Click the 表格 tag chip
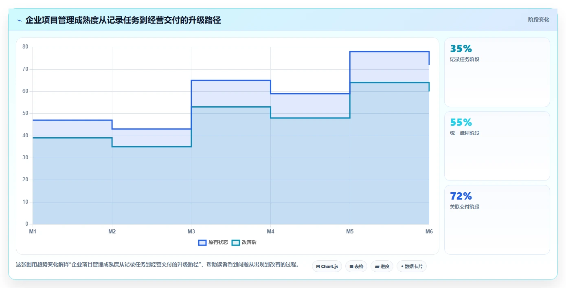This screenshot has width=566, height=288. click(356, 266)
